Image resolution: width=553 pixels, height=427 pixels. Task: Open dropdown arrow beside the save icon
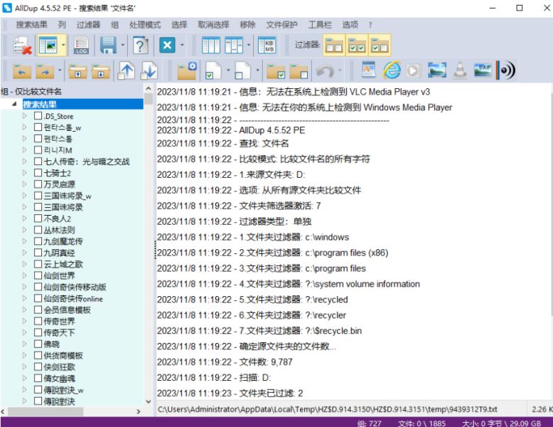[122, 46]
